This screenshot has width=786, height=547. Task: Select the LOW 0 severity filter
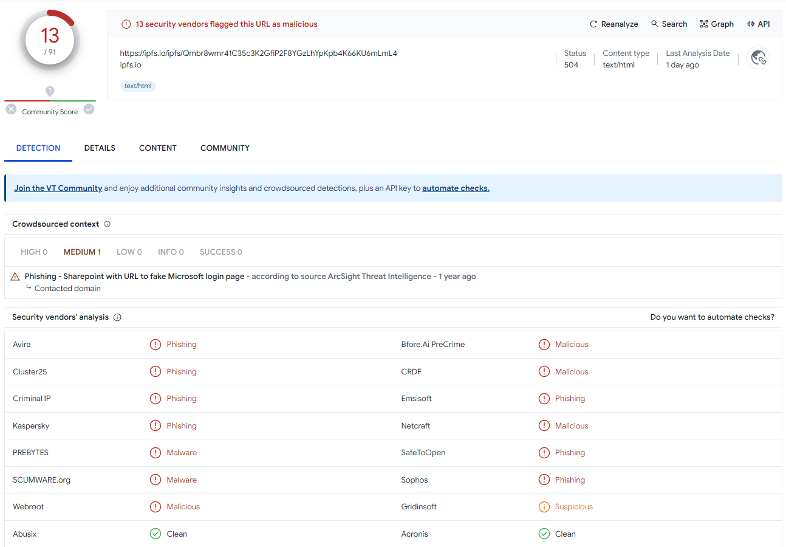pyautogui.click(x=129, y=252)
